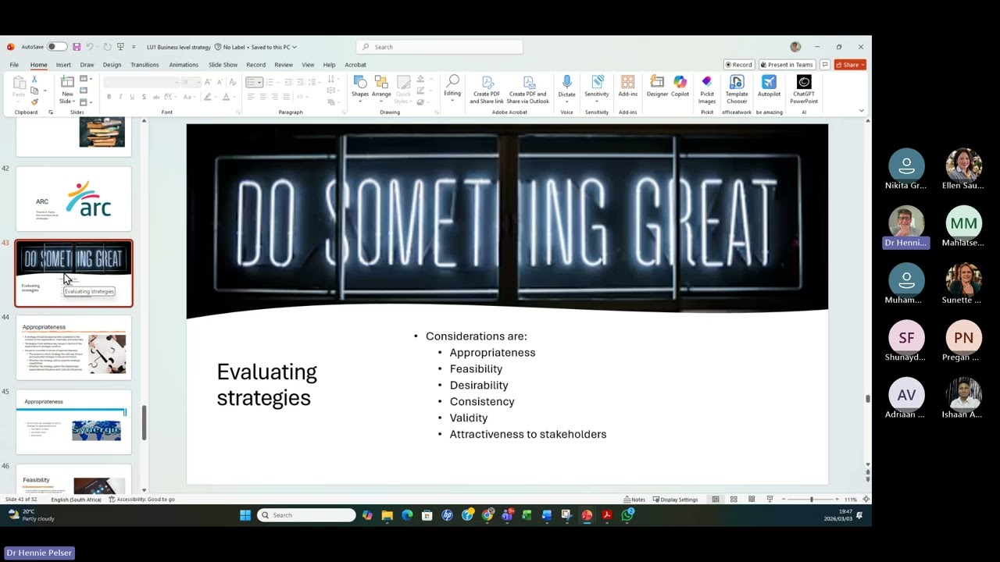Click the Notes button in status bar
The image size is (1000, 562).
pos(634,500)
